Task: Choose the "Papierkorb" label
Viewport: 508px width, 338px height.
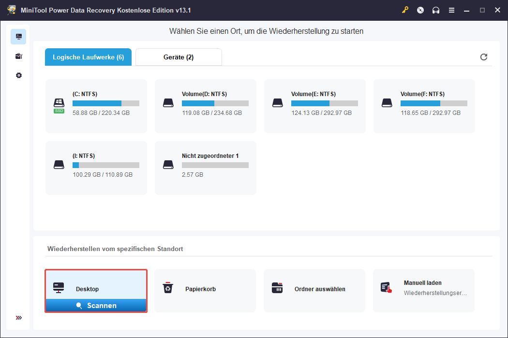Action: 201,289
